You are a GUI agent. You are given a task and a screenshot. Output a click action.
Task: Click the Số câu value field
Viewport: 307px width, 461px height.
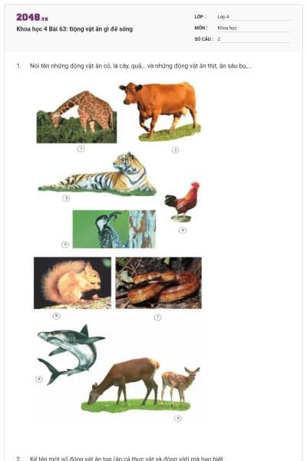(x=253, y=39)
